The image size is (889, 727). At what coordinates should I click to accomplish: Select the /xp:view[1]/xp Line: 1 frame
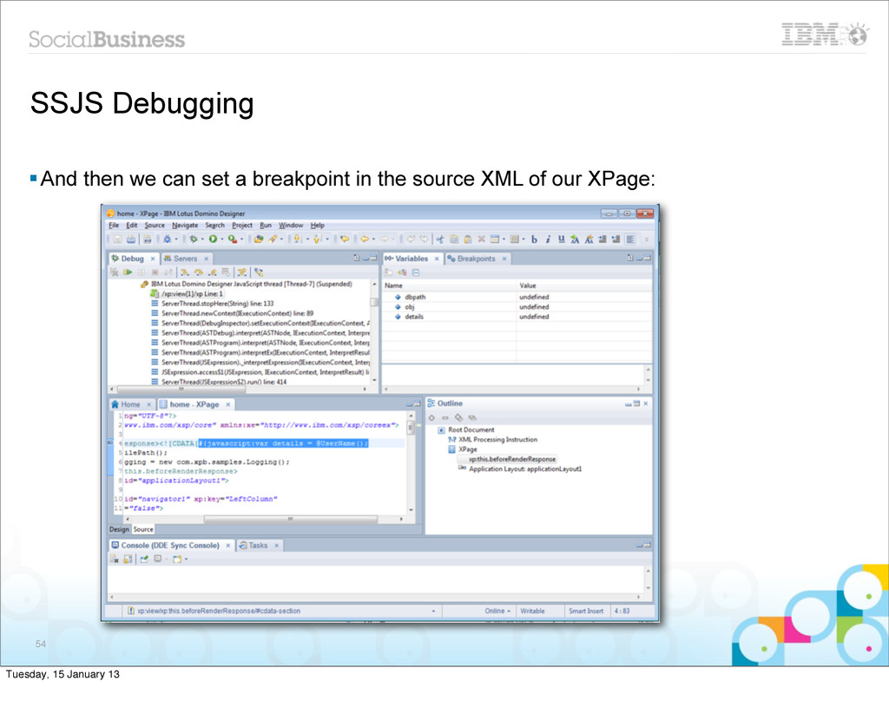pyautogui.click(x=186, y=293)
